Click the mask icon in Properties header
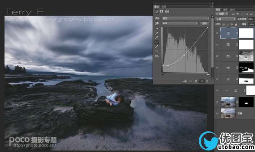Image resolution: width=255 pixels, height=152 pixels. 161,11
